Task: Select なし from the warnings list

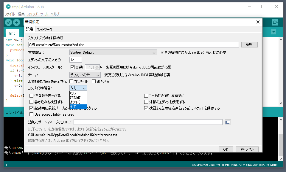Action: pyautogui.click(x=78, y=93)
